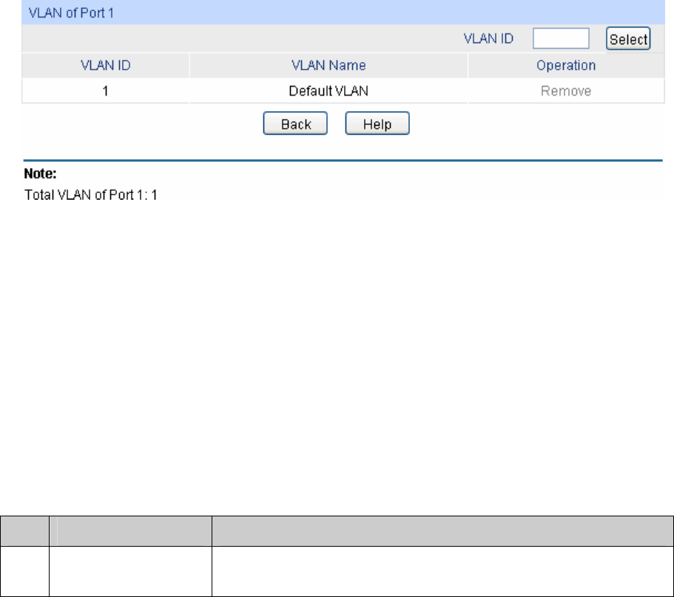
Task: Click the 'VLAN of Port 1' title
Action: pyautogui.click(x=71, y=13)
